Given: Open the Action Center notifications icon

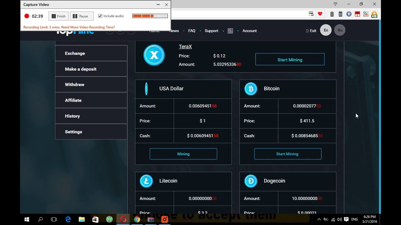Looking at the screenshot, I should click(x=346, y=219).
